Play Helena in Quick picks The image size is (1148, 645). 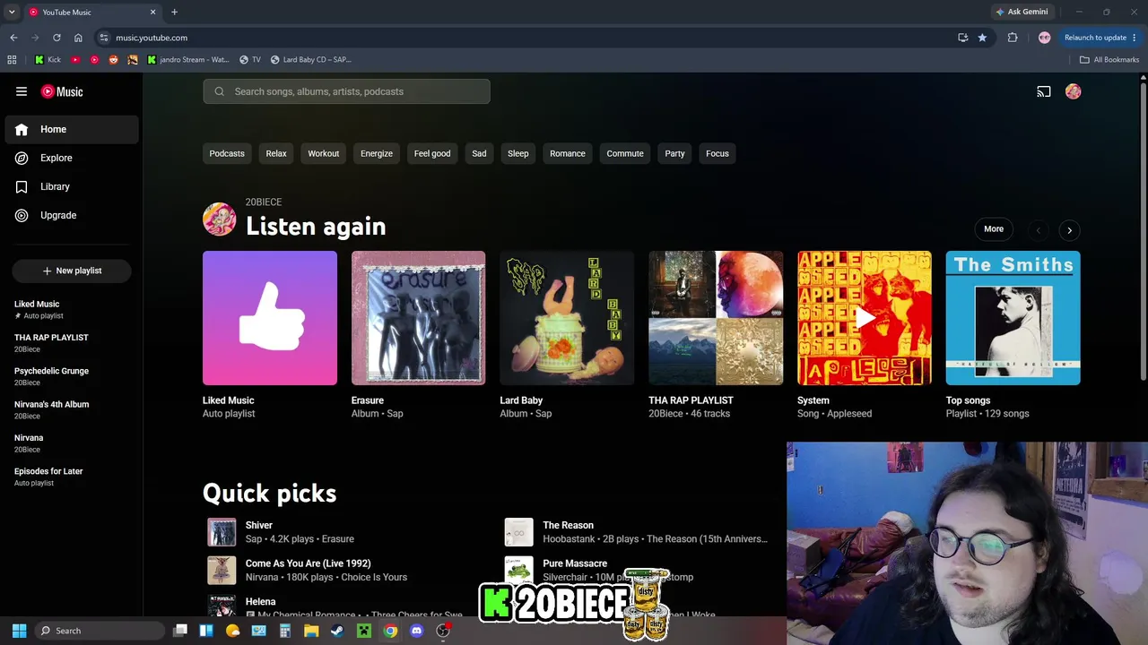222,606
